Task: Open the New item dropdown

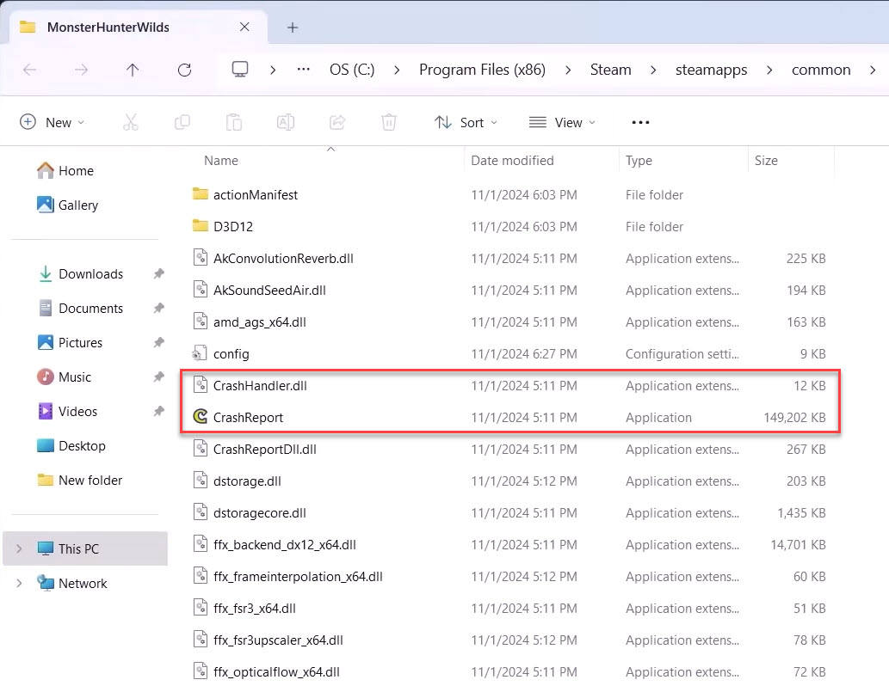Action: coord(52,122)
